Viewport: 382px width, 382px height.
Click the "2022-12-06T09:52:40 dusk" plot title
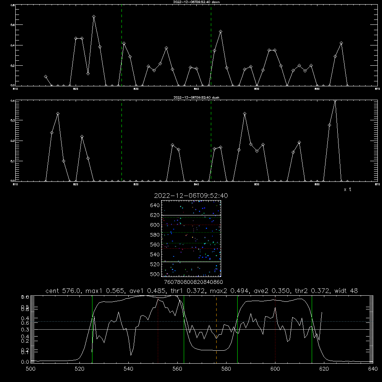[196, 97]
